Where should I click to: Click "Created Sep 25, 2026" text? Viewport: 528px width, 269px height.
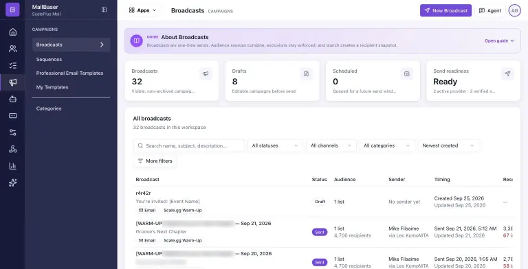(459, 198)
